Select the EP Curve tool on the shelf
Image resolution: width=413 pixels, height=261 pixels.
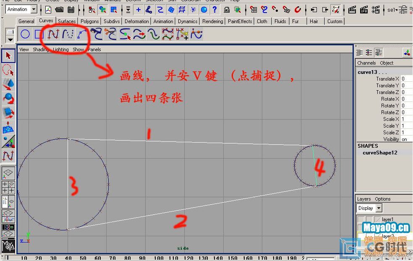click(68, 34)
